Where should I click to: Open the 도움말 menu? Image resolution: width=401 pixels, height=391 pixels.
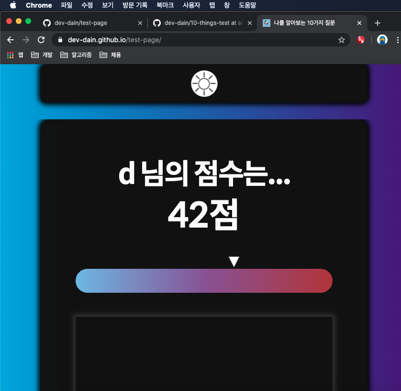(247, 5)
